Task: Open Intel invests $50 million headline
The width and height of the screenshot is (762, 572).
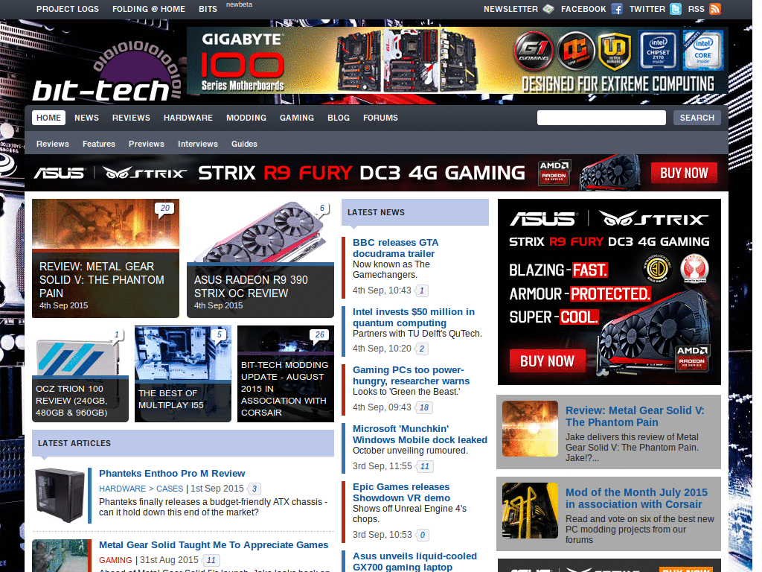Action: [x=414, y=317]
